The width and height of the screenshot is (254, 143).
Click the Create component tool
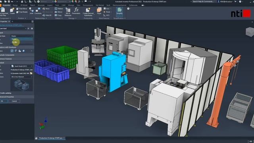[x=12, y=11]
